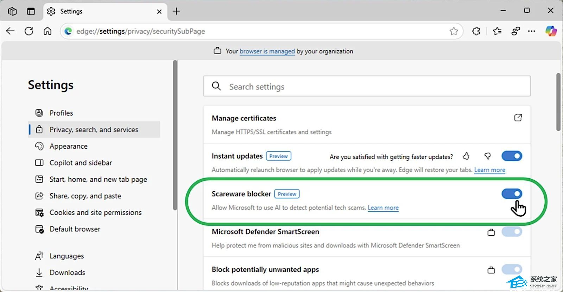Select Privacy, search, and services
The height and width of the screenshot is (292, 563).
tap(94, 130)
